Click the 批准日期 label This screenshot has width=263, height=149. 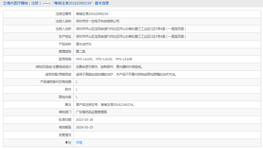pos(65,120)
